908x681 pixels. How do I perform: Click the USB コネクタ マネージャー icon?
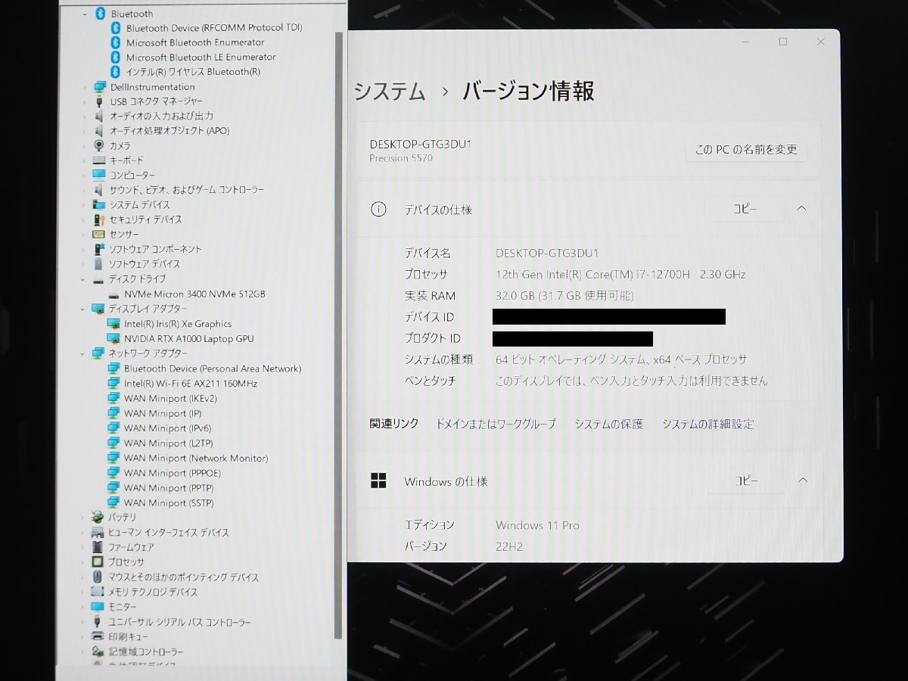tap(99, 101)
